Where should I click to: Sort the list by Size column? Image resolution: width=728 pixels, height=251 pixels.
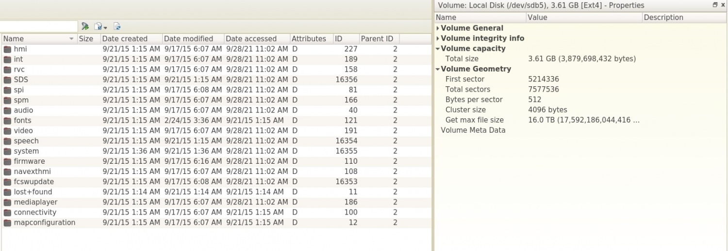(88, 39)
